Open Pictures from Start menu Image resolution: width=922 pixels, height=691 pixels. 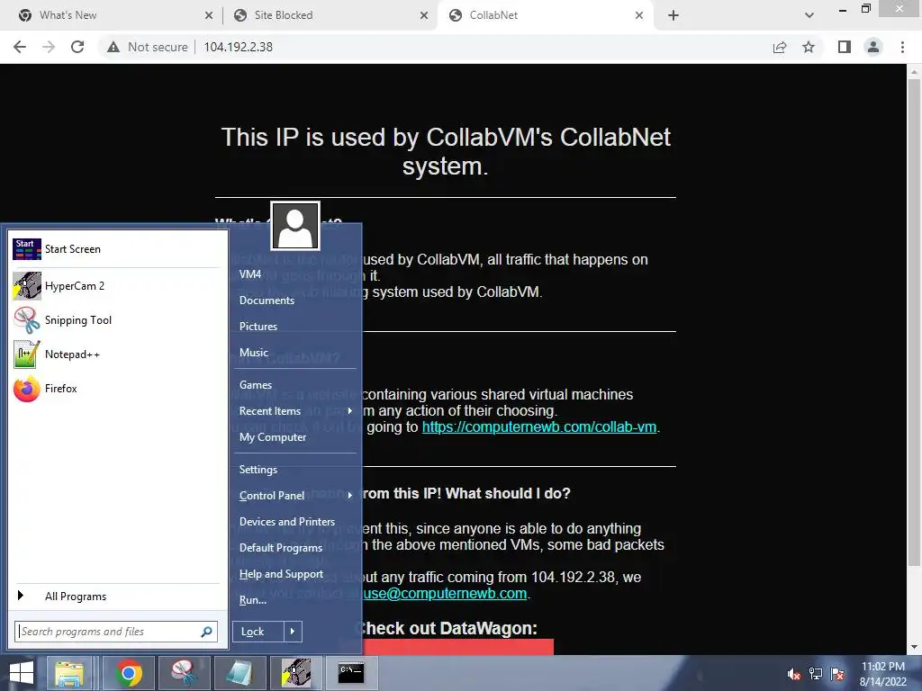tap(258, 327)
